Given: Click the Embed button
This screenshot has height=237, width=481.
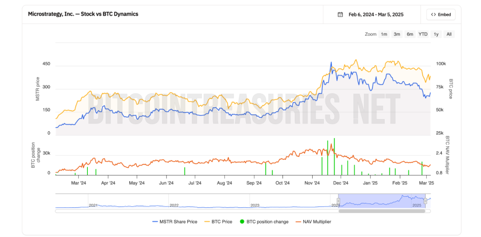Looking at the screenshot, I should click(x=441, y=15).
